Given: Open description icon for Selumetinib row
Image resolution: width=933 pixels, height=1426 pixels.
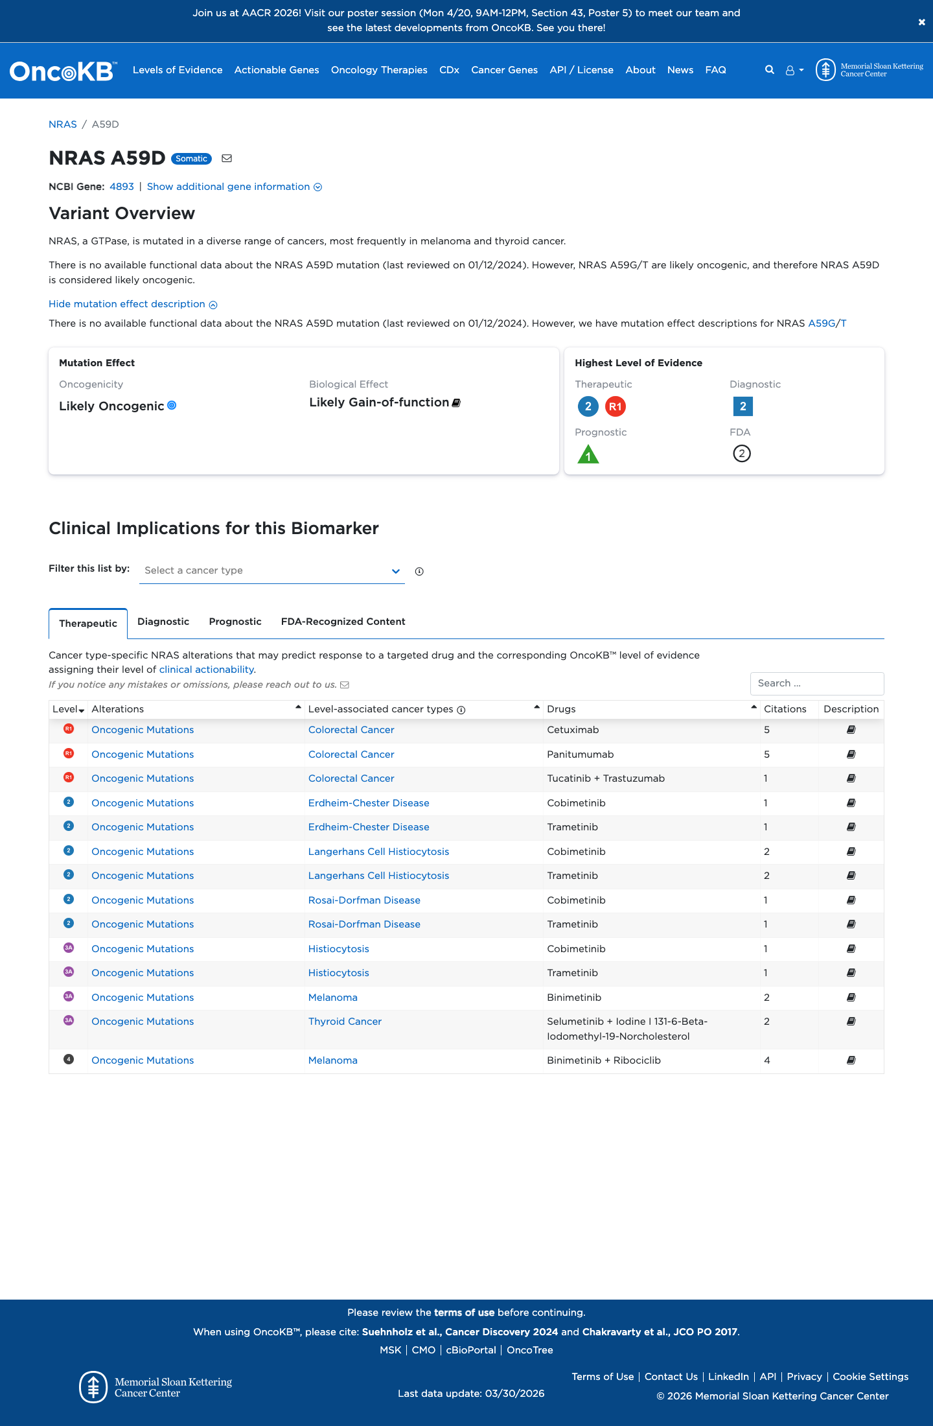Looking at the screenshot, I should point(851,1022).
